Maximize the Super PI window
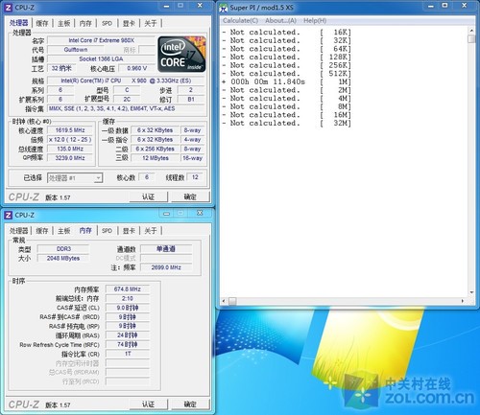Image resolution: width=480 pixels, height=415 pixels. point(444,6)
